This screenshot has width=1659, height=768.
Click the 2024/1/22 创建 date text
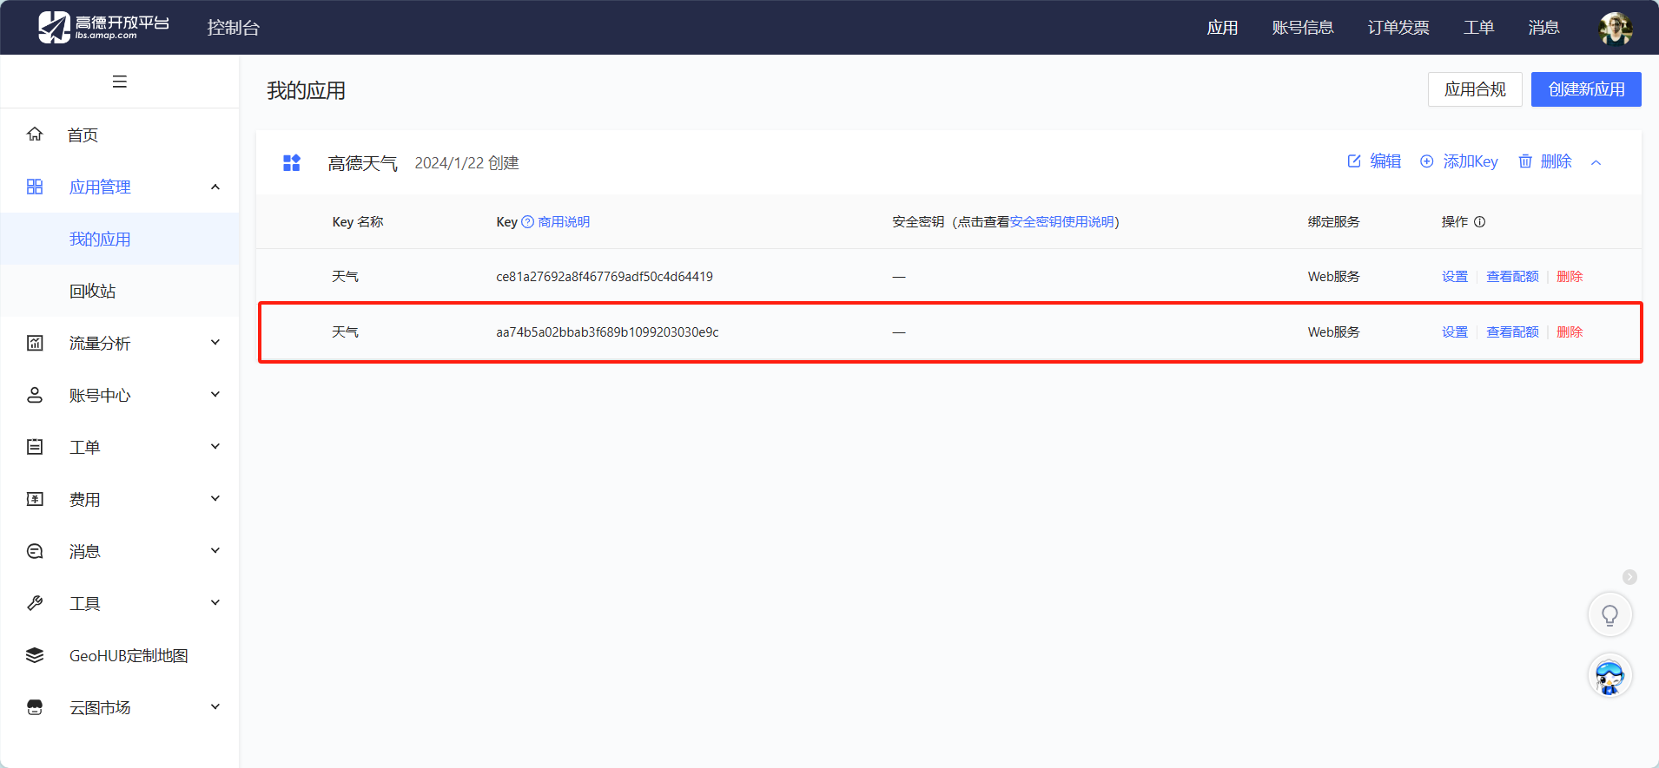click(x=466, y=163)
